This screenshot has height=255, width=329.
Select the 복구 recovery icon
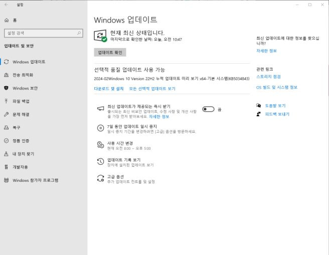pos(7,127)
